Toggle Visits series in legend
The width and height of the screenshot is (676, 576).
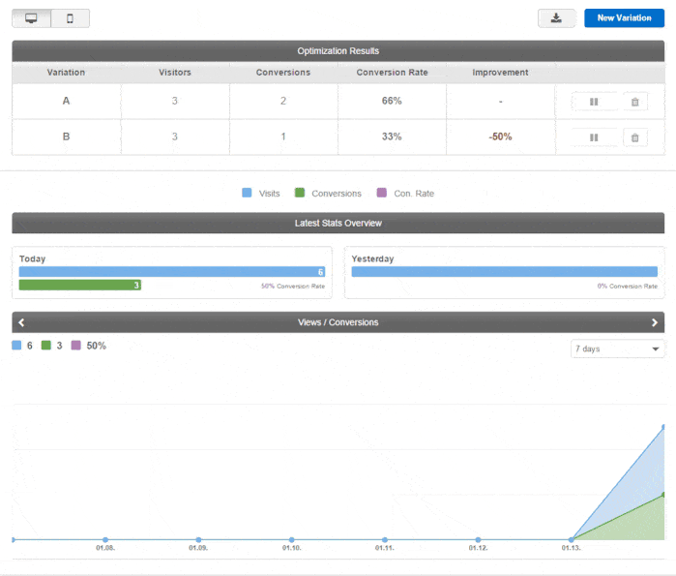coord(261,194)
